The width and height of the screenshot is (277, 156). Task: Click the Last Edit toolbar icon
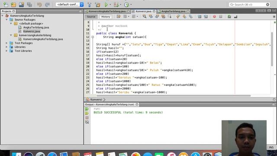click(x=119, y=16)
